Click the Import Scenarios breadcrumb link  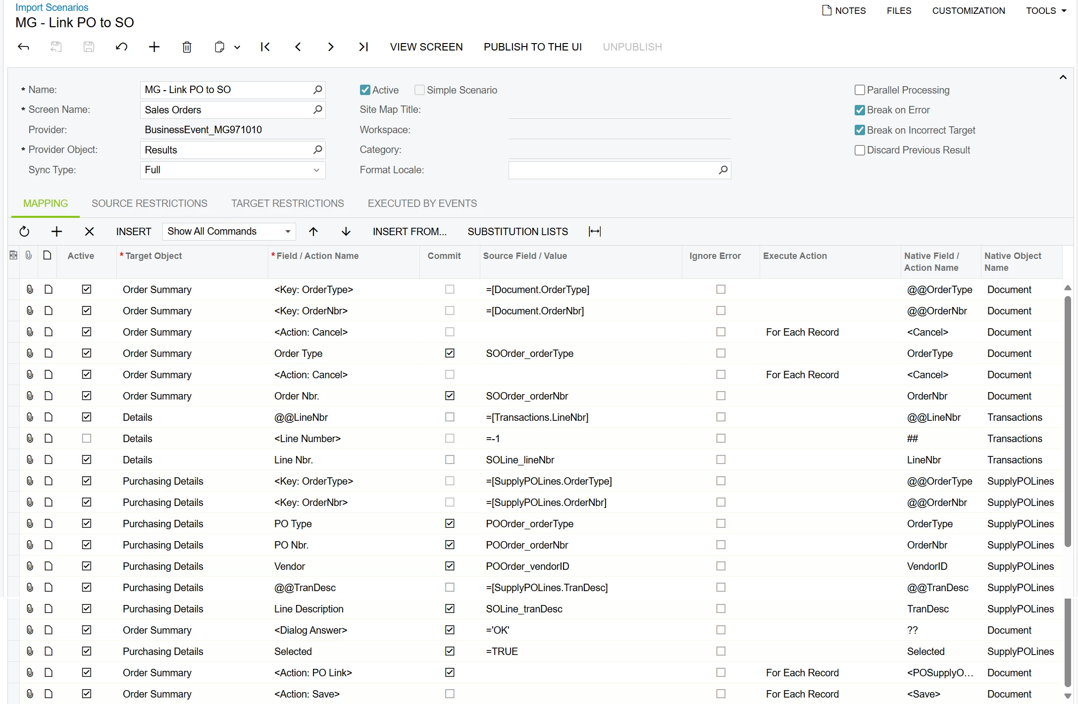click(52, 7)
